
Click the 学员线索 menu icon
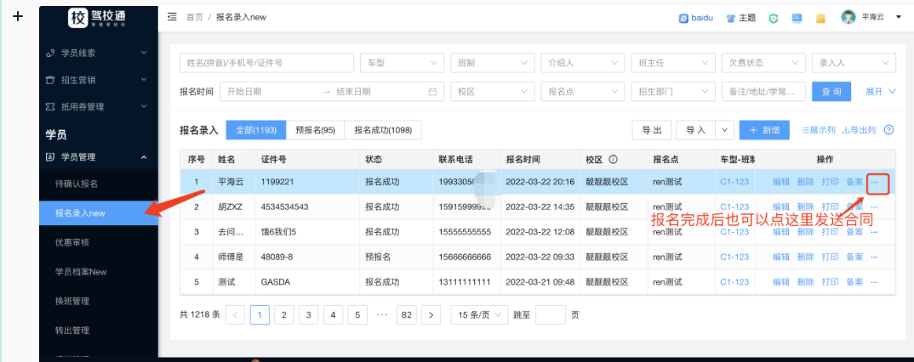click(x=50, y=53)
